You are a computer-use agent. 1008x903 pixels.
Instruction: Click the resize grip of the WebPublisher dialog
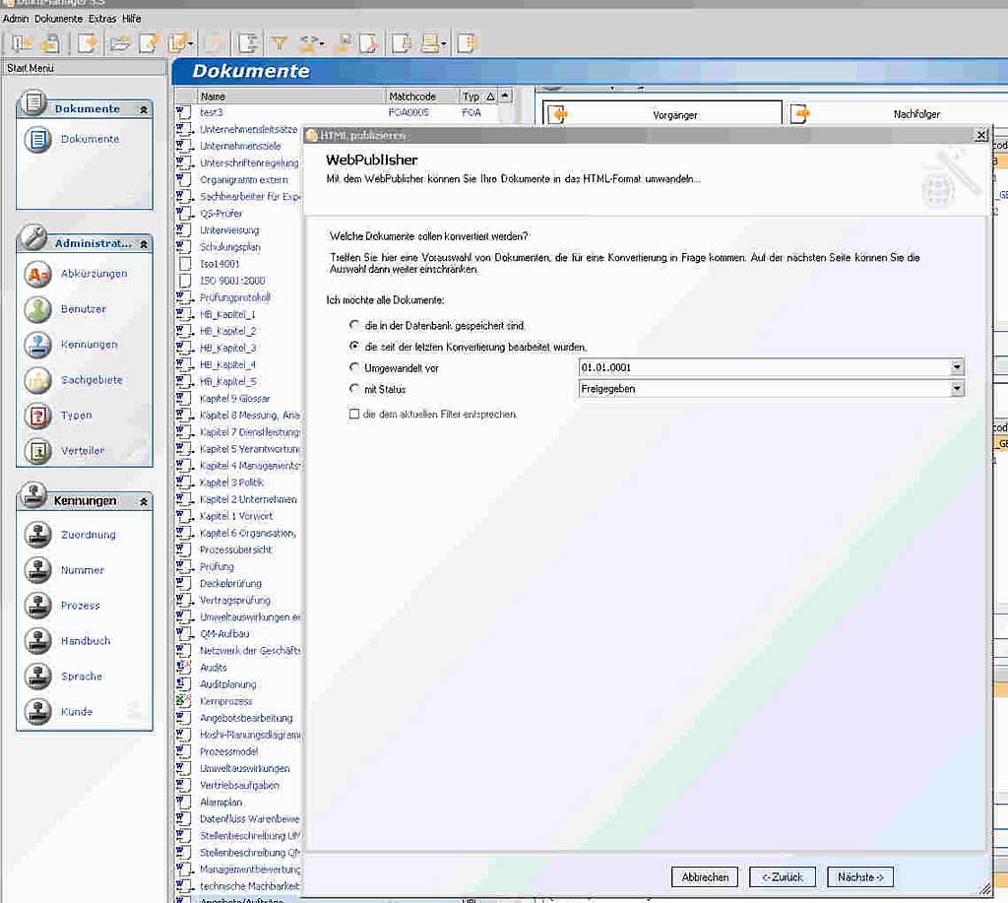pos(984,889)
